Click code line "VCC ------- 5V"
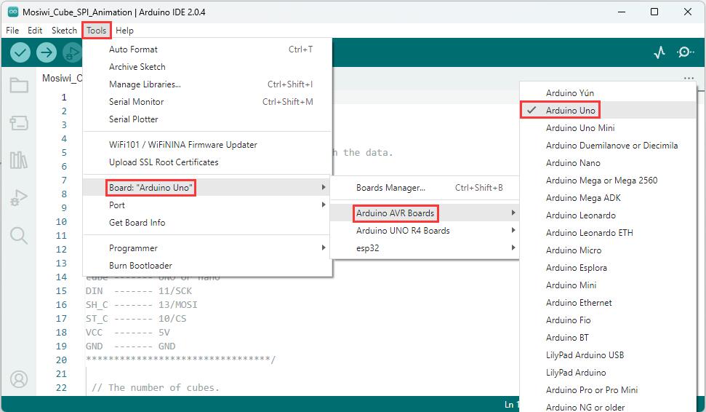 pos(128,332)
